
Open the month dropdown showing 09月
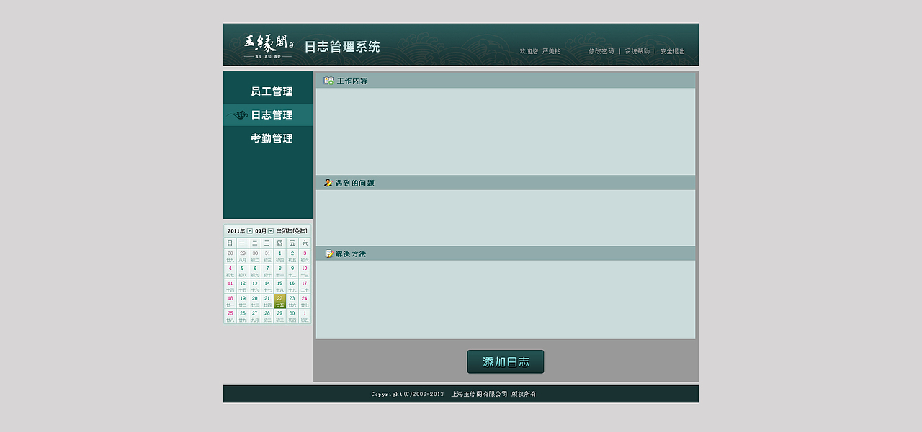click(272, 231)
